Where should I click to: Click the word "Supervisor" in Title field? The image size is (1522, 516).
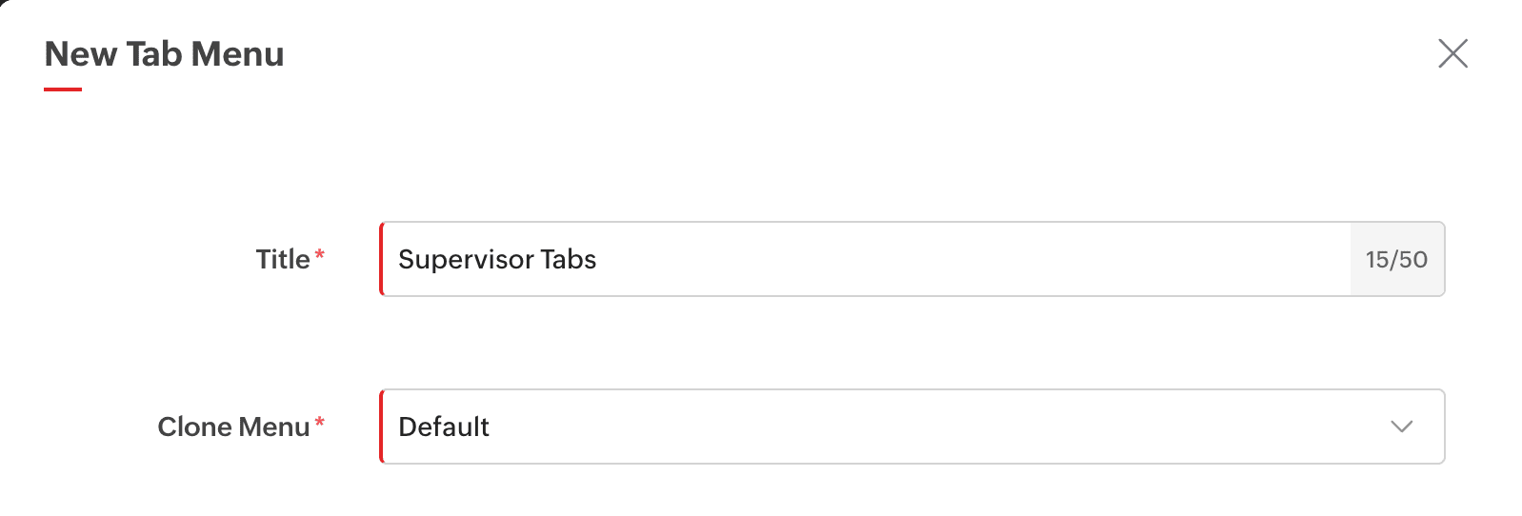click(x=465, y=260)
